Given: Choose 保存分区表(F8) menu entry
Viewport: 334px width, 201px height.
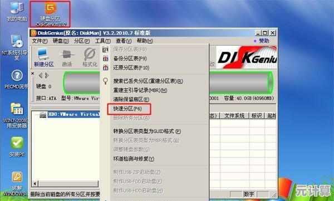Looking at the screenshot, I should (x=155, y=50).
